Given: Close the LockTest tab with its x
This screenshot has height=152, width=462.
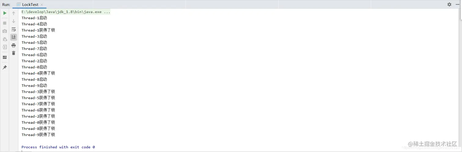Looking at the screenshot, I should pyautogui.click(x=42, y=5).
